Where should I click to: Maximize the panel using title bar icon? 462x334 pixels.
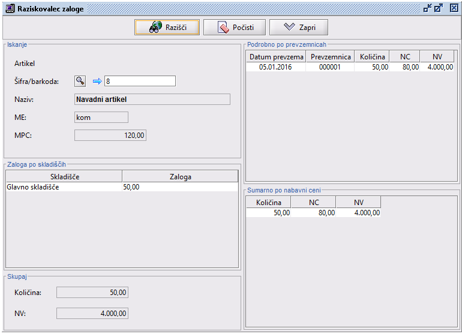coord(439,8)
